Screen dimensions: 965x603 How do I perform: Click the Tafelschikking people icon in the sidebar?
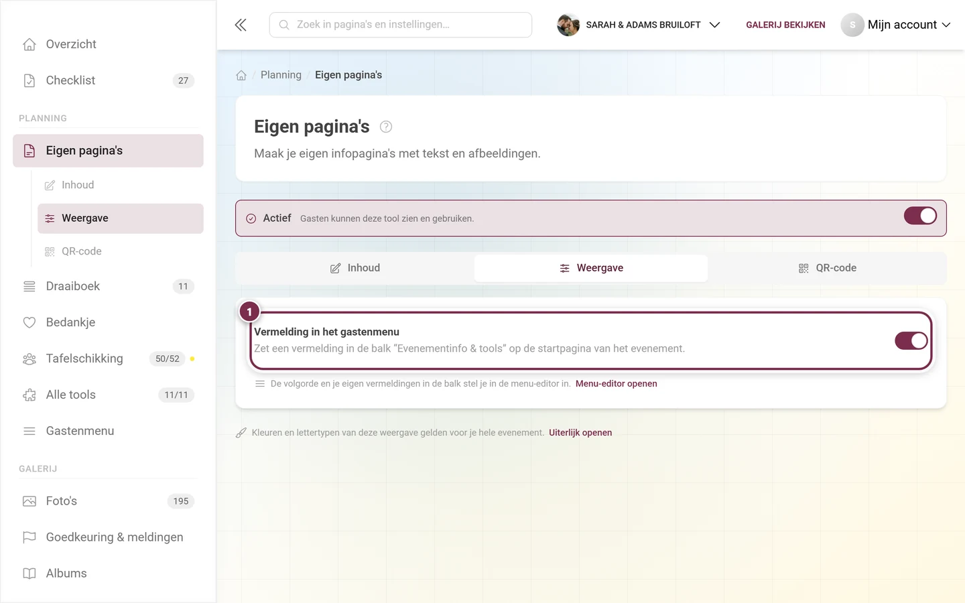29,358
